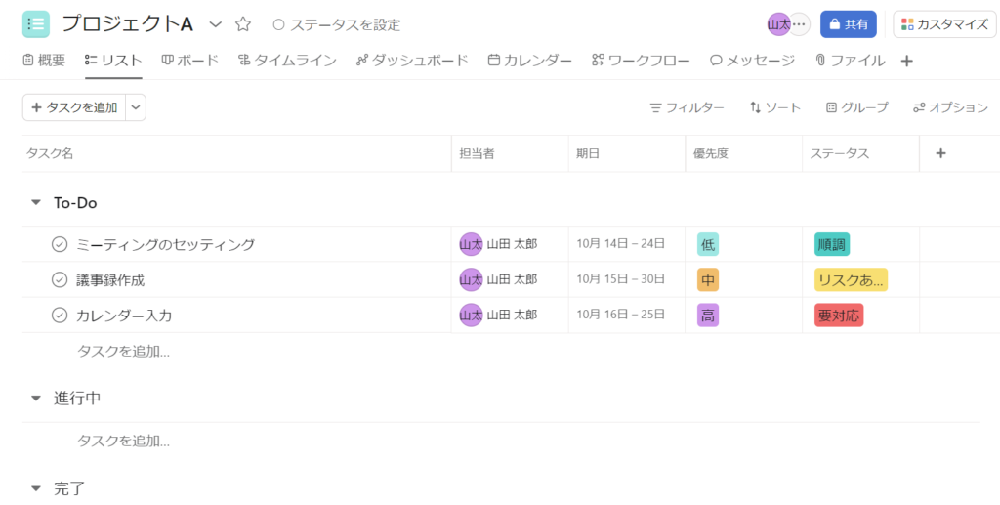Open the dropdown arrow beside タスクを追加 button
1000x505 pixels.
click(136, 107)
